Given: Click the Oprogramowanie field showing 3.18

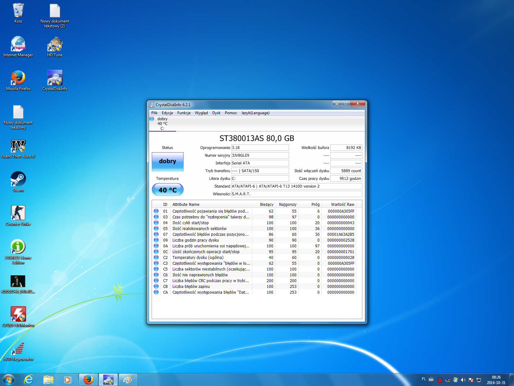Looking at the screenshot, I should [x=260, y=148].
